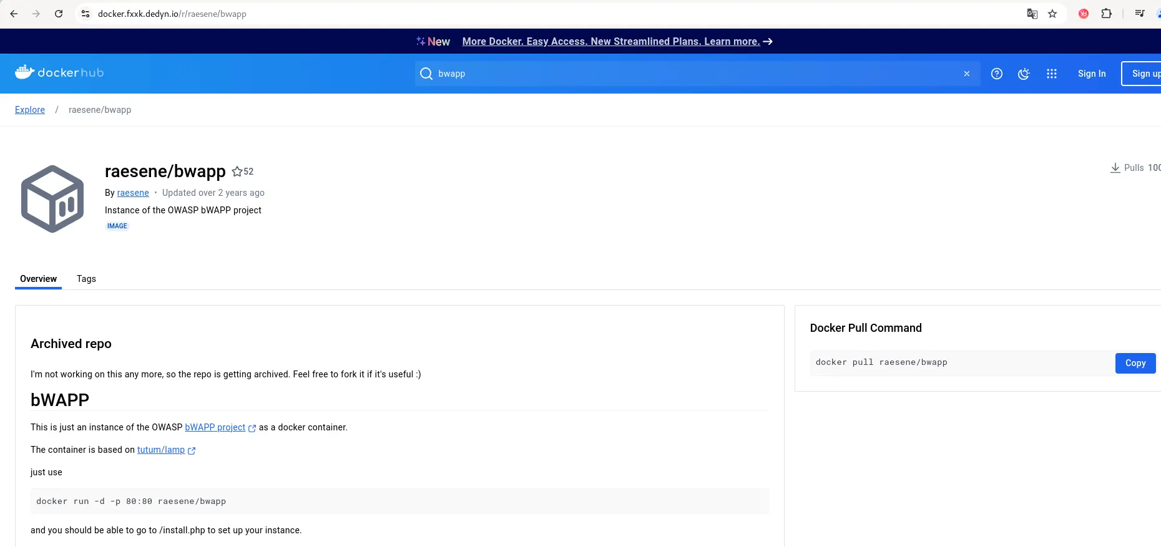Open the apps grid menu
This screenshot has width=1161, height=547.
1052,74
